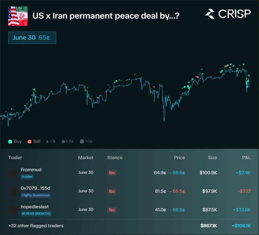Select the June 30 65¢ market tab
Viewport: 259px width, 235px height.
32,38
